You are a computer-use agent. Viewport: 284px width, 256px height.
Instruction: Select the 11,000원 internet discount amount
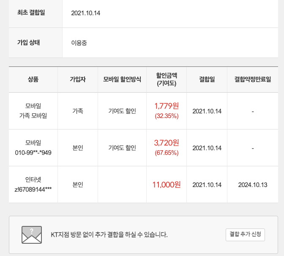(x=167, y=184)
